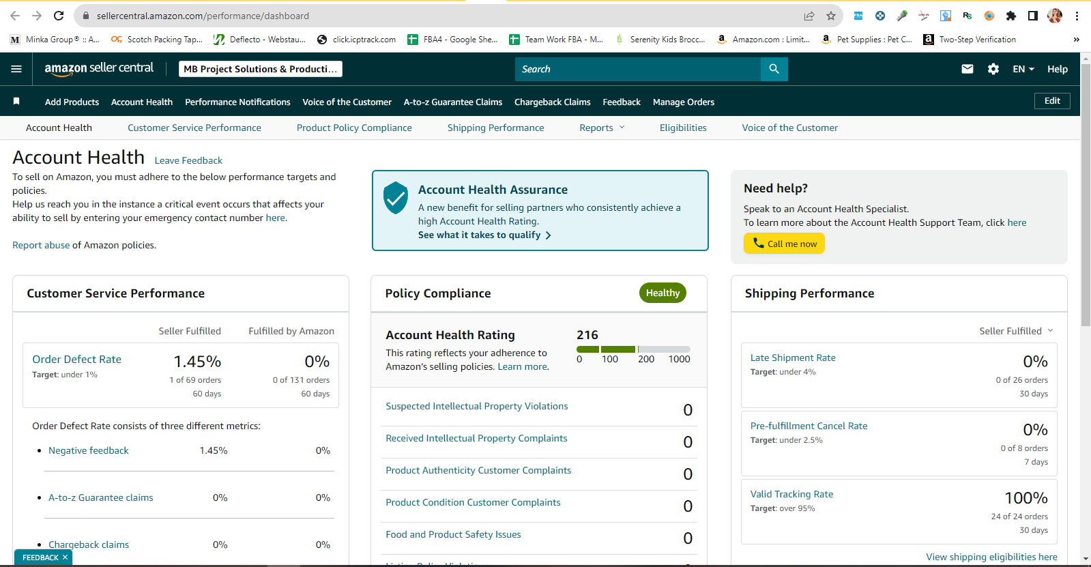Open the green flashlight extension icon
The image size is (1091, 567).
(902, 16)
